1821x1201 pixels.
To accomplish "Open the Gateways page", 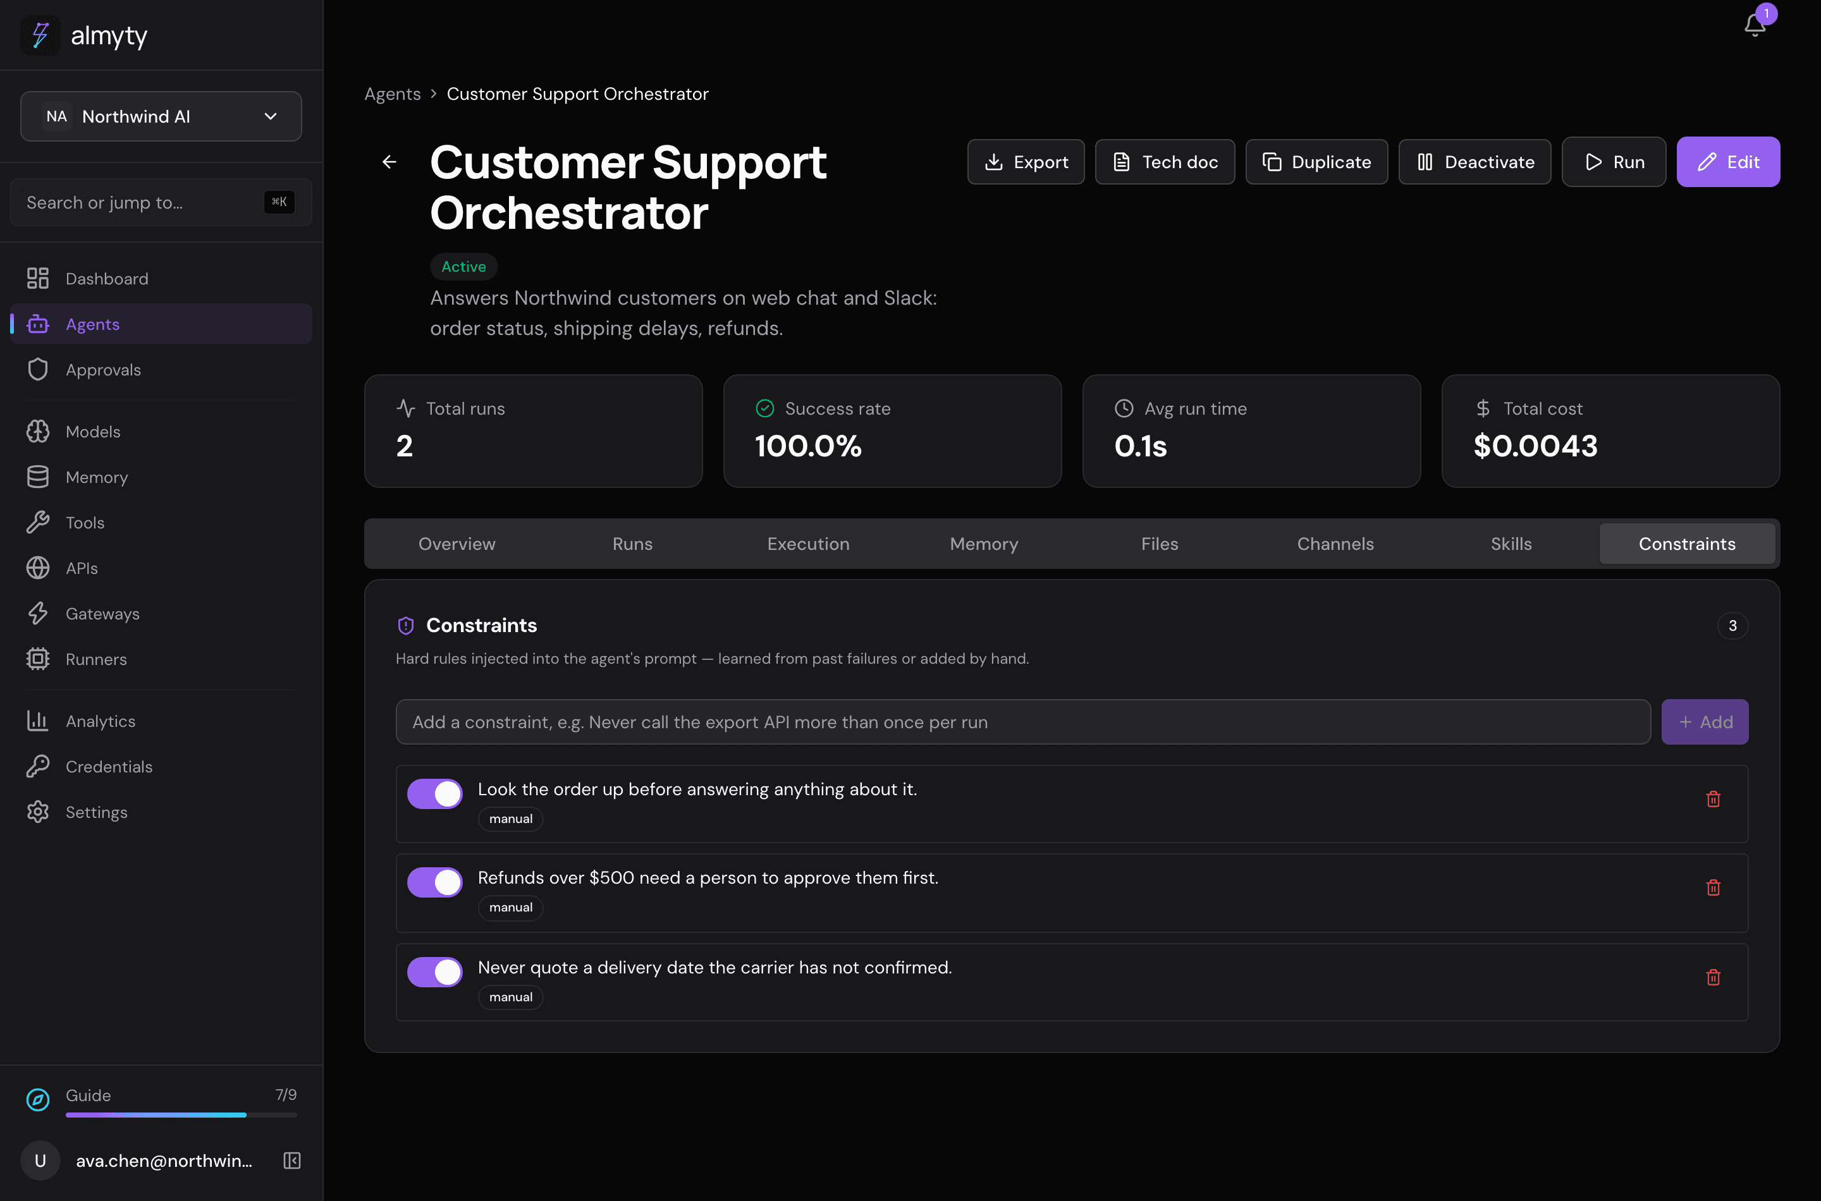I will (x=161, y=614).
